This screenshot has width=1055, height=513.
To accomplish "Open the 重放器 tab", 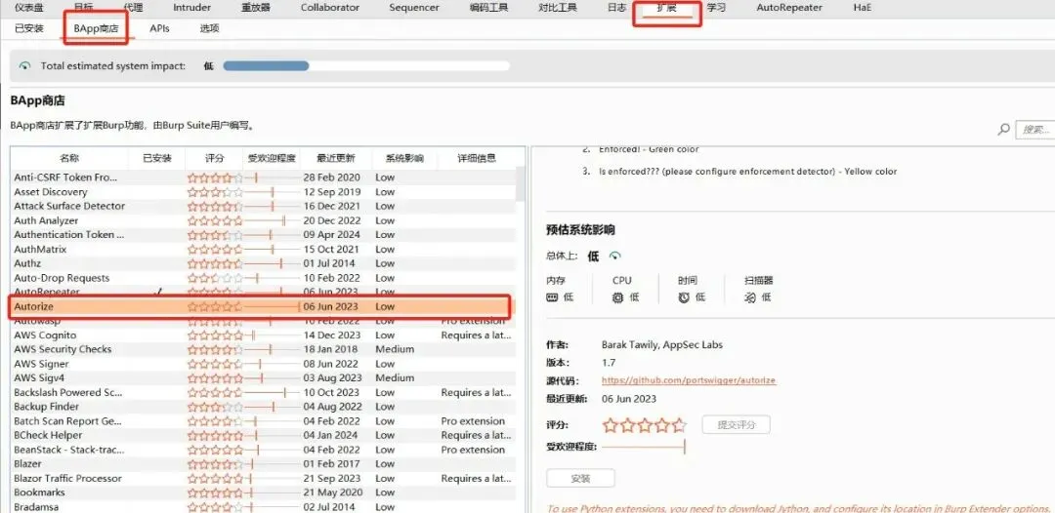I will click(x=256, y=8).
